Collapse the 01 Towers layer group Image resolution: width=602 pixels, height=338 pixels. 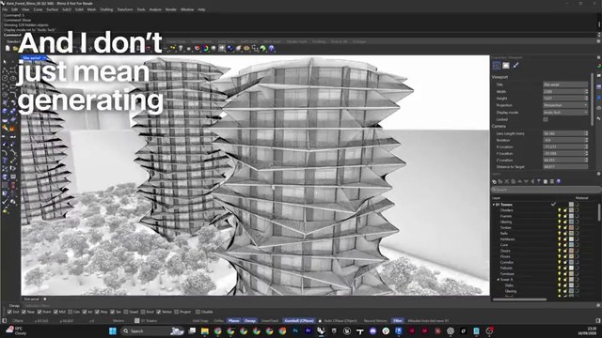494,205
